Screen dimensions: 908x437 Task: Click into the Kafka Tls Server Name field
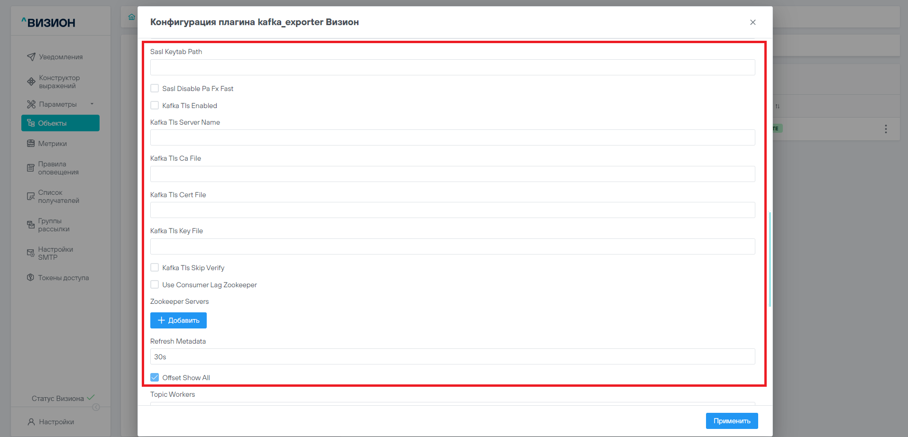(453, 137)
